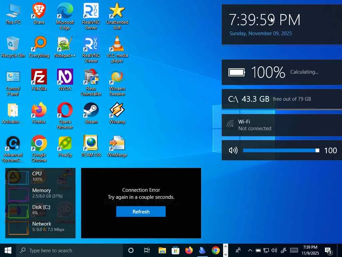Launch FileZilla shortcut
Image resolution: width=342 pixels, height=257 pixels.
click(39, 80)
